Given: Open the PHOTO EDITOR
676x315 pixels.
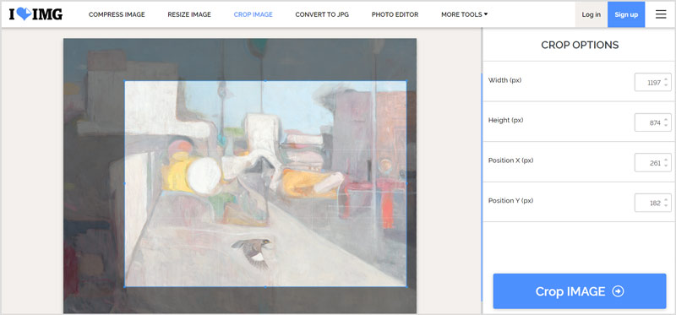Looking at the screenshot, I should click(395, 14).
